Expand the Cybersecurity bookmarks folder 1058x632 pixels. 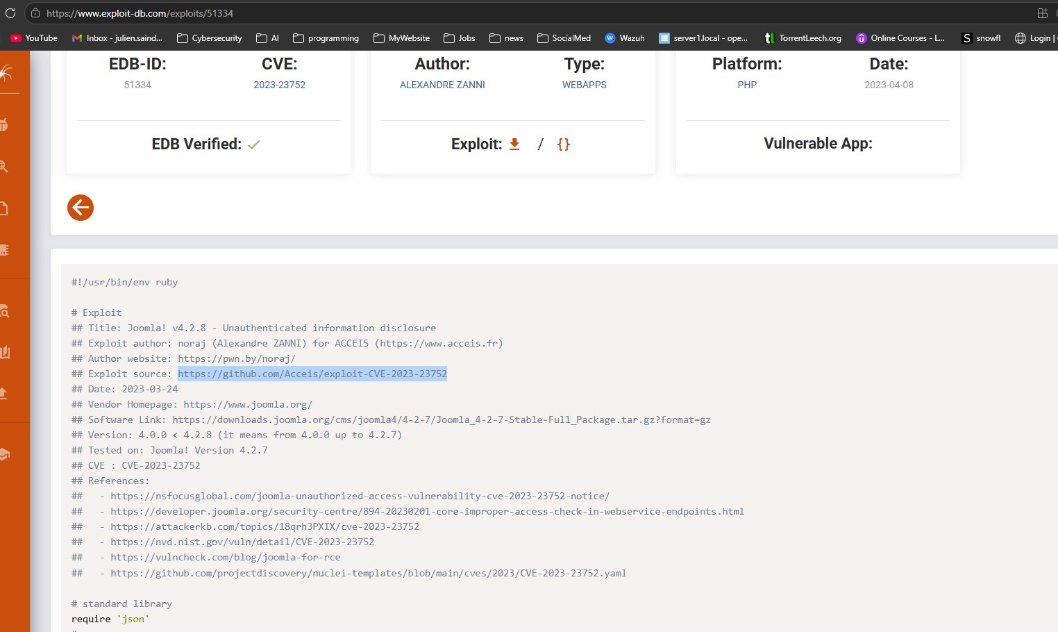click(210, 38)
